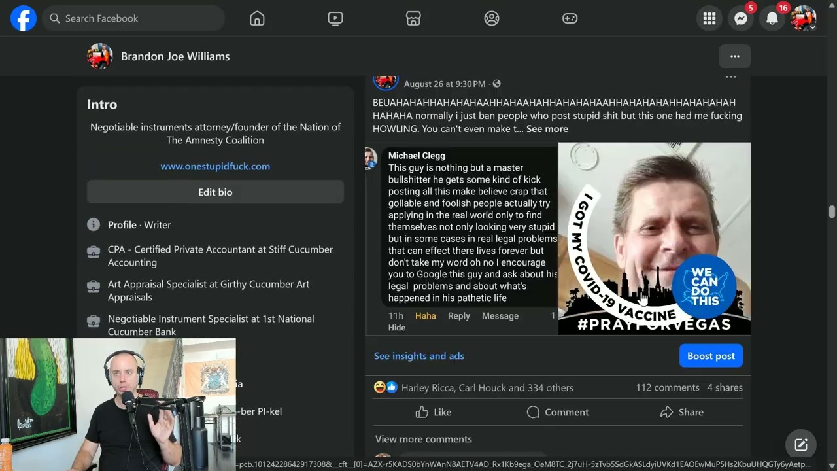The image size is (837, 471).
Task: Open the list of people who reacted
Action: [487, 387]
